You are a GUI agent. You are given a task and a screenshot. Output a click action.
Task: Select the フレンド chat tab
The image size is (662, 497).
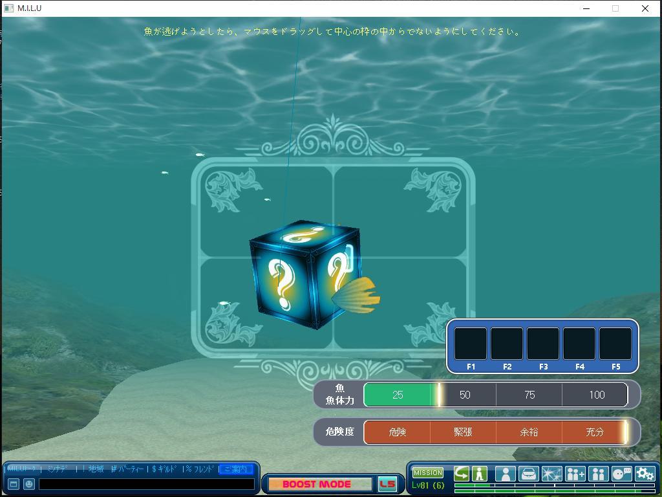(x=200, y=469)
